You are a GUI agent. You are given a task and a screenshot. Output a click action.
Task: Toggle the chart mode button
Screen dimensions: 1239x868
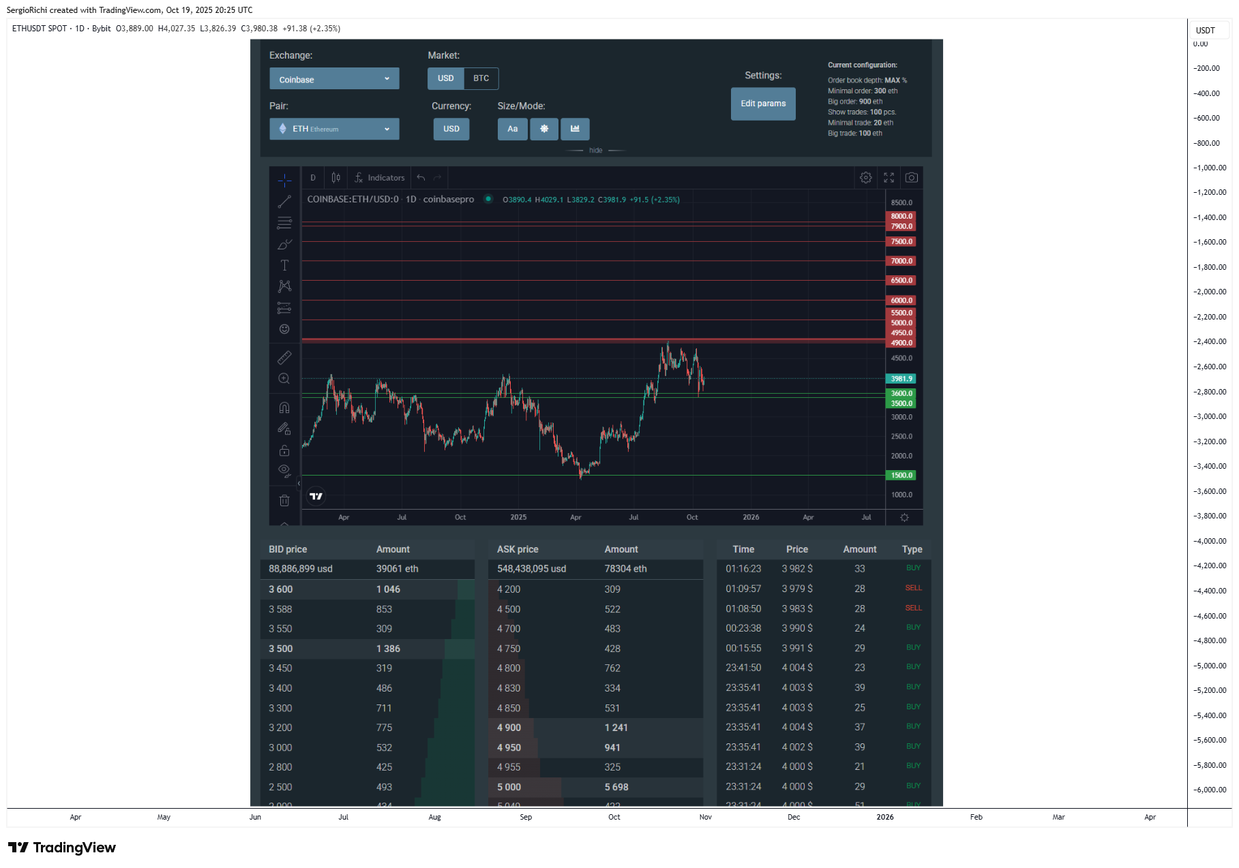coord(576,129)
